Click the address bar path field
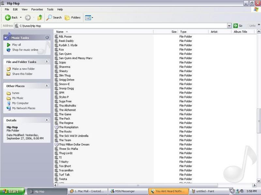The image size is (261, 195). pos(121,26)
